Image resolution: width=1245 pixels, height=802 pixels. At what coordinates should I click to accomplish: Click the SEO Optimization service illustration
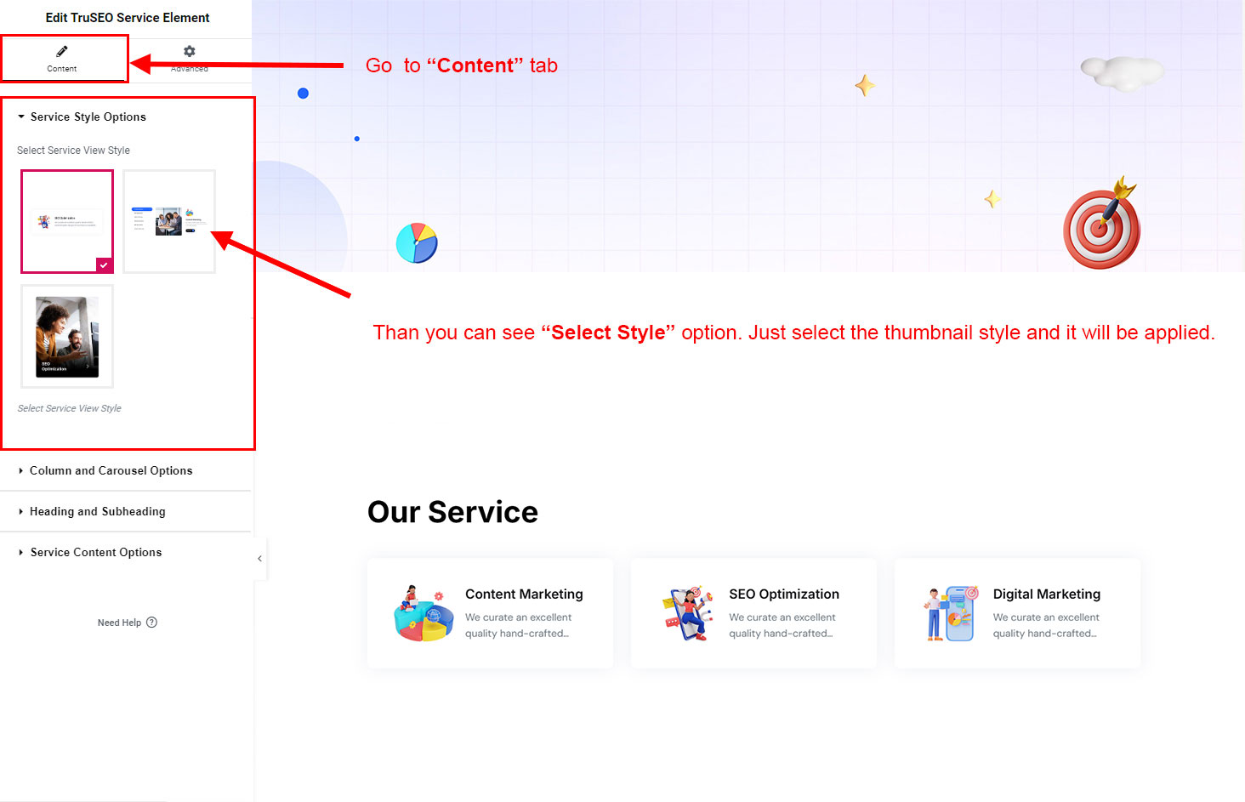pos(688,613)
